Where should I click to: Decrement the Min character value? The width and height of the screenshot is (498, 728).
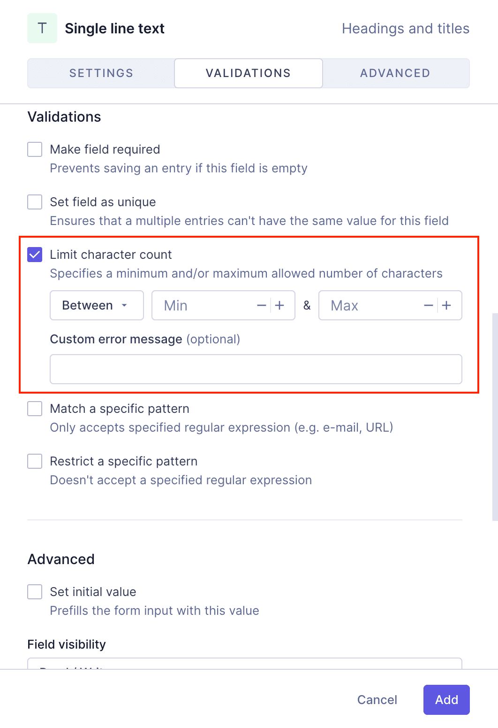pos(261,305)
